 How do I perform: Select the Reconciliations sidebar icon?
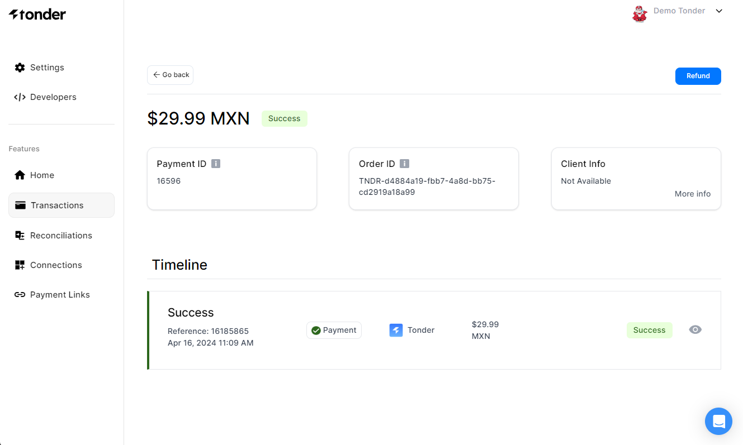[20, 236]
